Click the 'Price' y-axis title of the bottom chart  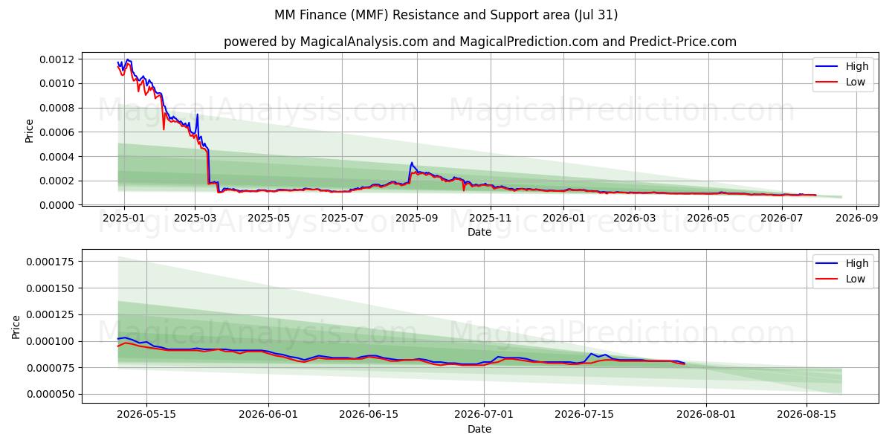tap(17, 326)
